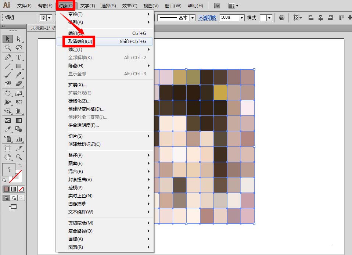Select the Pencil tool
This screenshot has width=352, height=255.
click(19, 75)
